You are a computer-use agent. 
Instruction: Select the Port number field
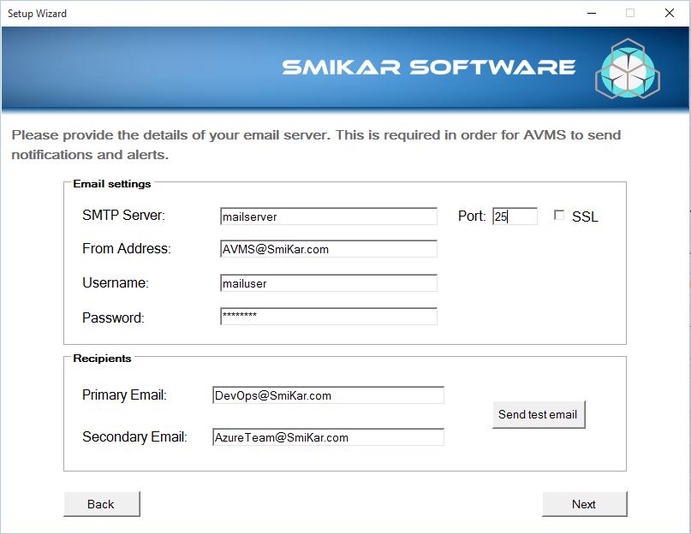[515, 217]
